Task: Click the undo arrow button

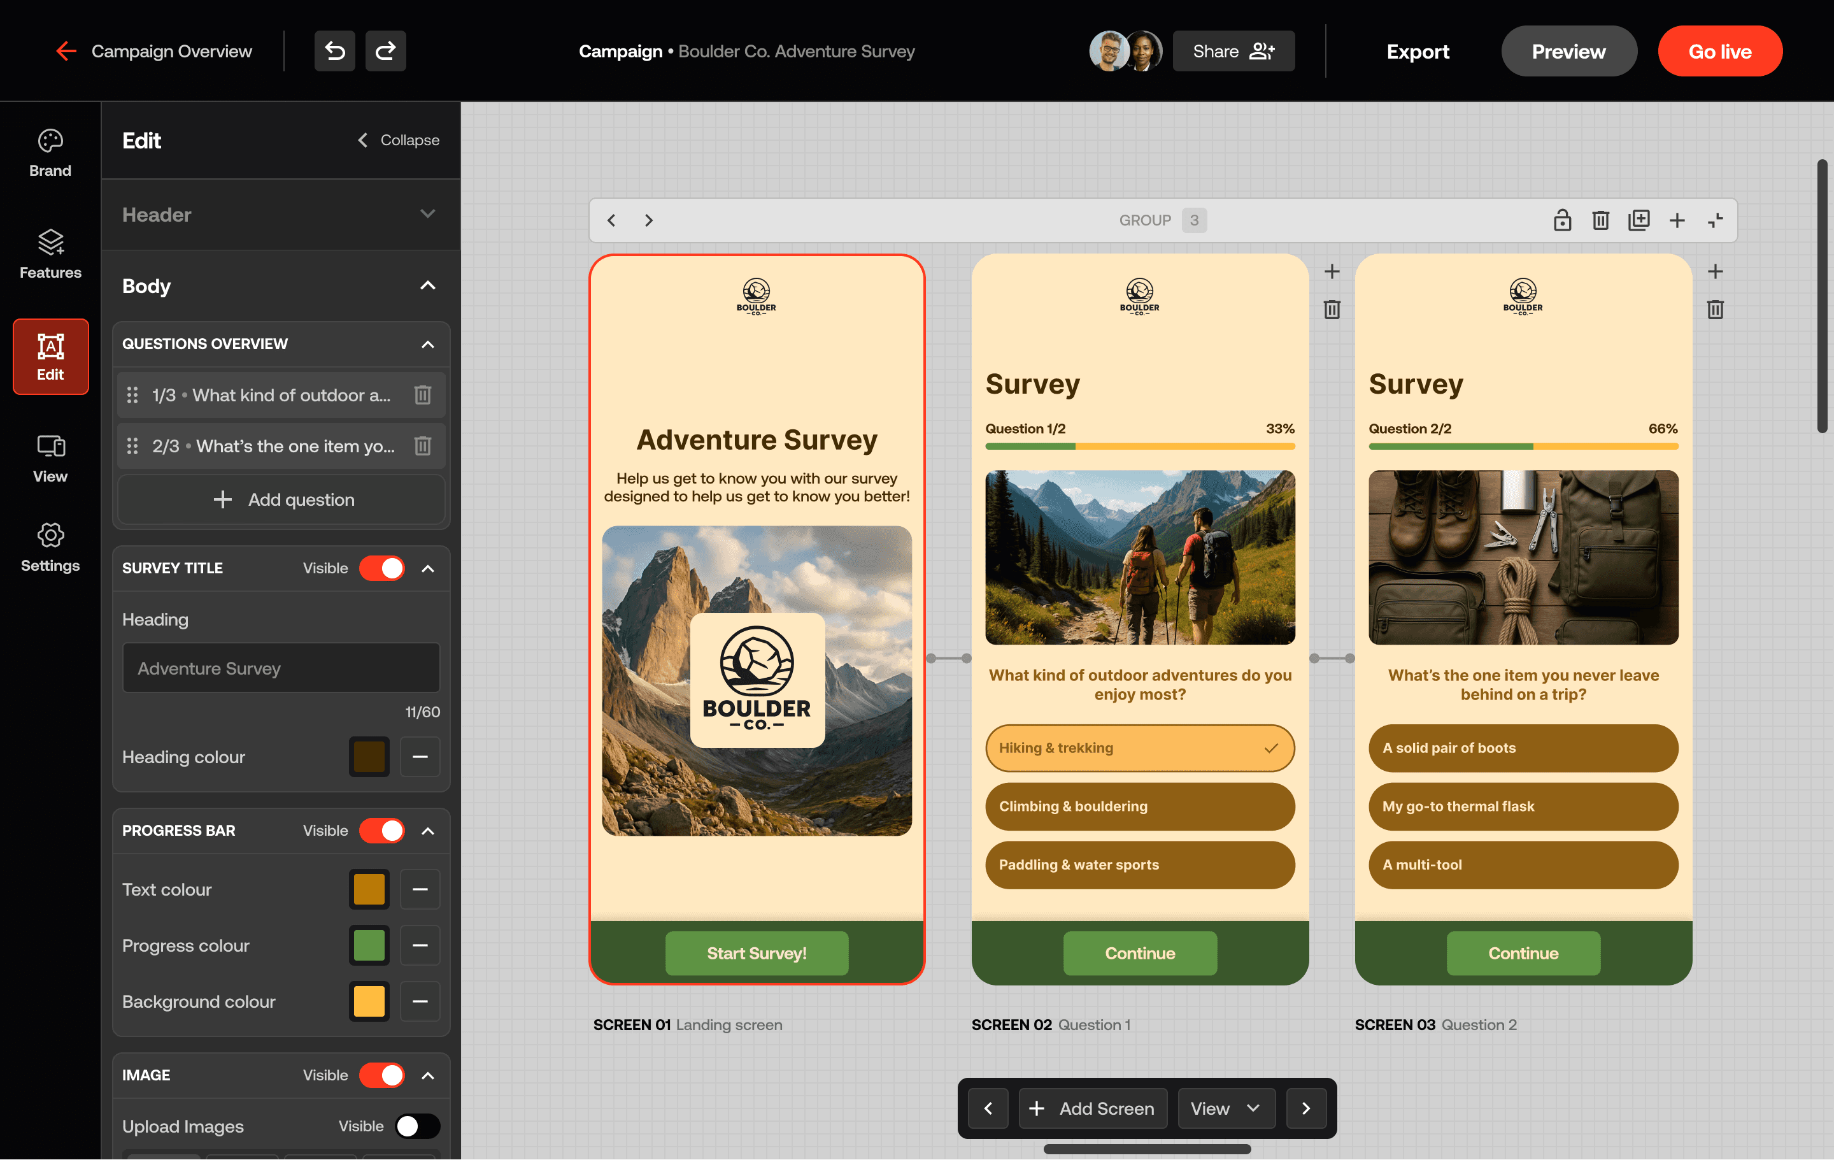Action: click(x=334, y=51)
